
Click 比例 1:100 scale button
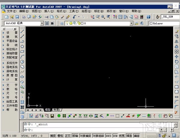coord(9,136)
